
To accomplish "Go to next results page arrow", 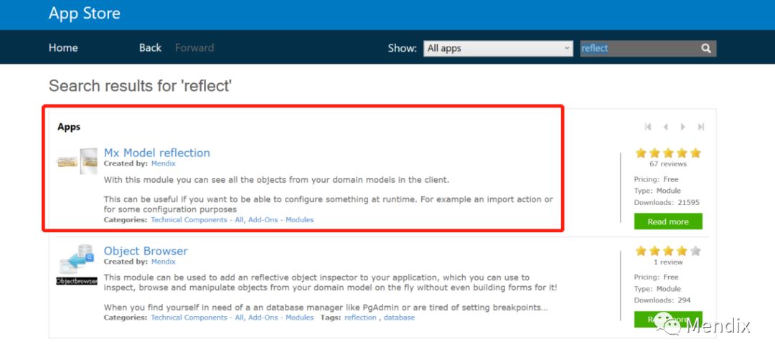I will coord(683,127).
